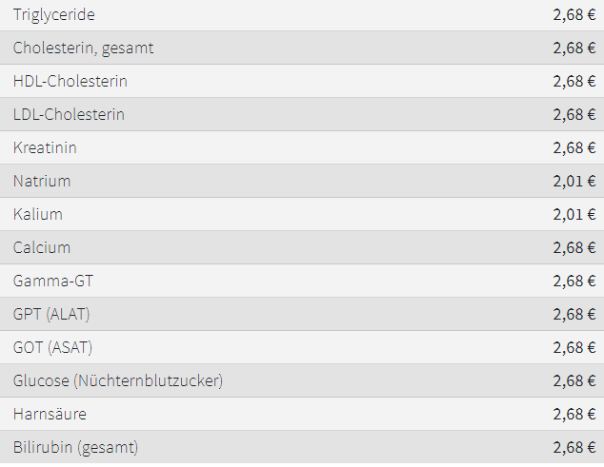Image resolution: width=604 pixels, height=467 pixels.
Task: Click the HDL-Cholesterin label
Action: tap(70, 82)
